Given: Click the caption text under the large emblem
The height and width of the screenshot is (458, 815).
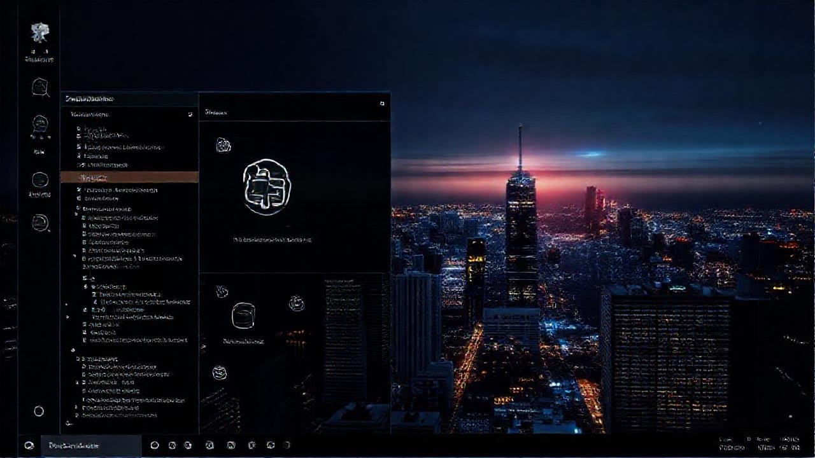Looking at the screenshot, I should pyautogui.click(x=273, y=240).
